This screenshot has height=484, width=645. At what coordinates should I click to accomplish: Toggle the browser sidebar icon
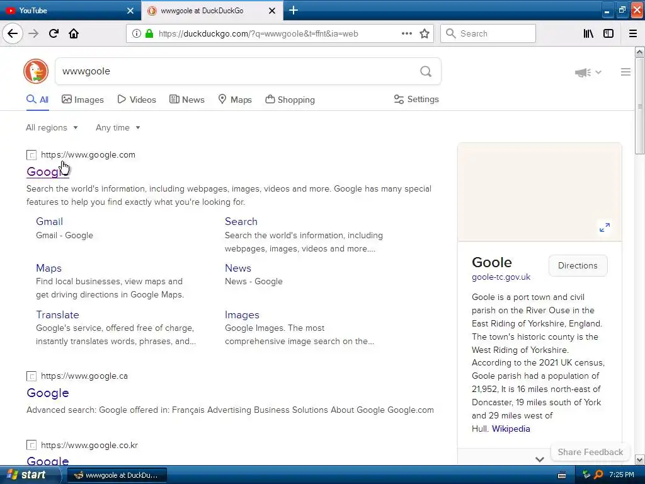608,33
